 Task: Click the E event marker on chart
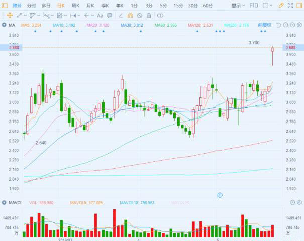[x=219, y=194]
